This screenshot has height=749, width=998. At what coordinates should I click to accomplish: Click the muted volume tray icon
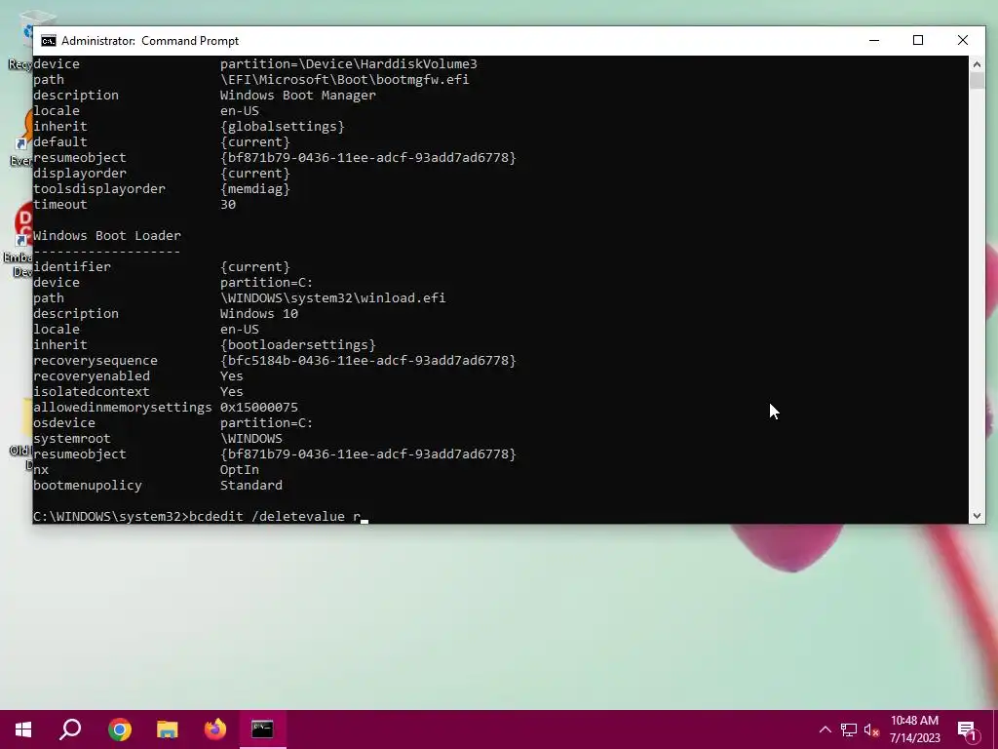pos(871,729)
